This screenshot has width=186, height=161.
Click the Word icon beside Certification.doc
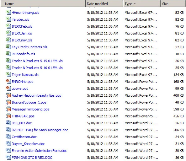point(8,137)
